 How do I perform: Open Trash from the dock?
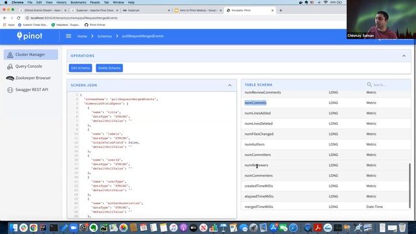(x=402, y=227)
